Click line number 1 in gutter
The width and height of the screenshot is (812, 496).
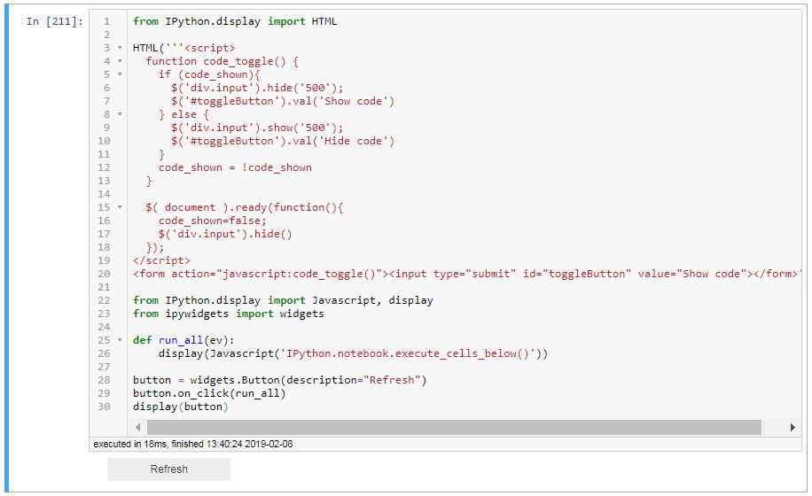[x=106, y=21]
